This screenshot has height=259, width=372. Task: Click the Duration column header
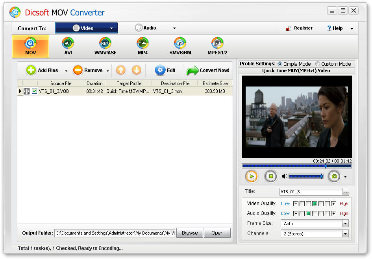94,83
